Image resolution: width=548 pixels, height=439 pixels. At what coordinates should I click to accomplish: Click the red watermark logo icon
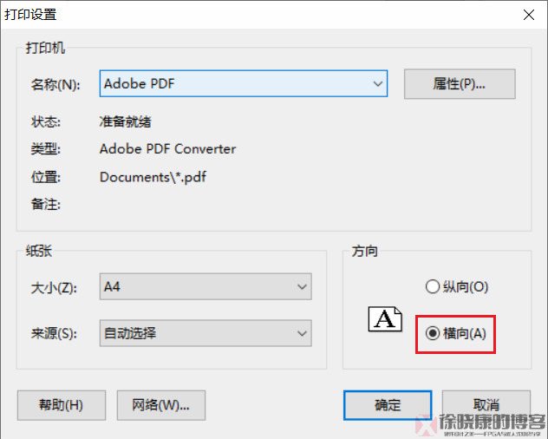tap(426, 425)
